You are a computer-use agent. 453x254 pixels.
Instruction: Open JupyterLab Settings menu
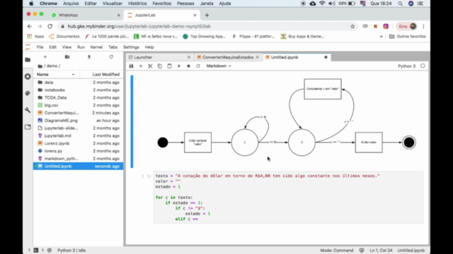coord(131,47)
